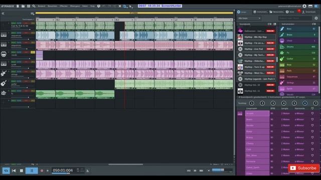Open the Bewerken menu
This screenshot has width=321, height=180.
point(52,6)
